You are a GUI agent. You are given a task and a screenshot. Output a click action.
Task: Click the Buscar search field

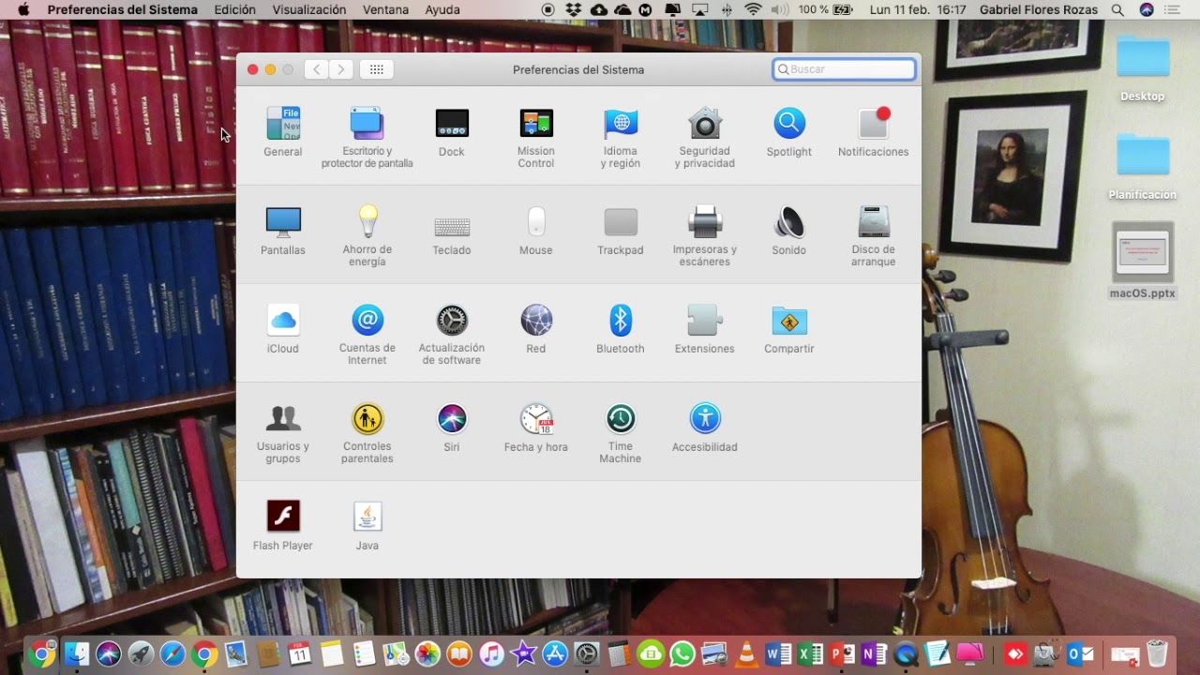845,69
